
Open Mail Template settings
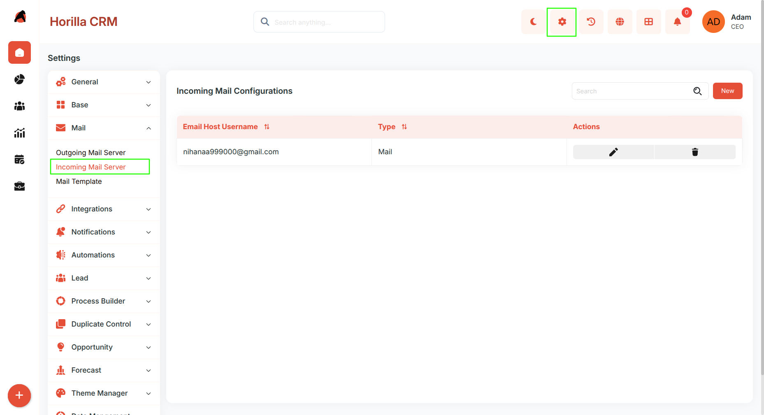click(x=79, y=181)
